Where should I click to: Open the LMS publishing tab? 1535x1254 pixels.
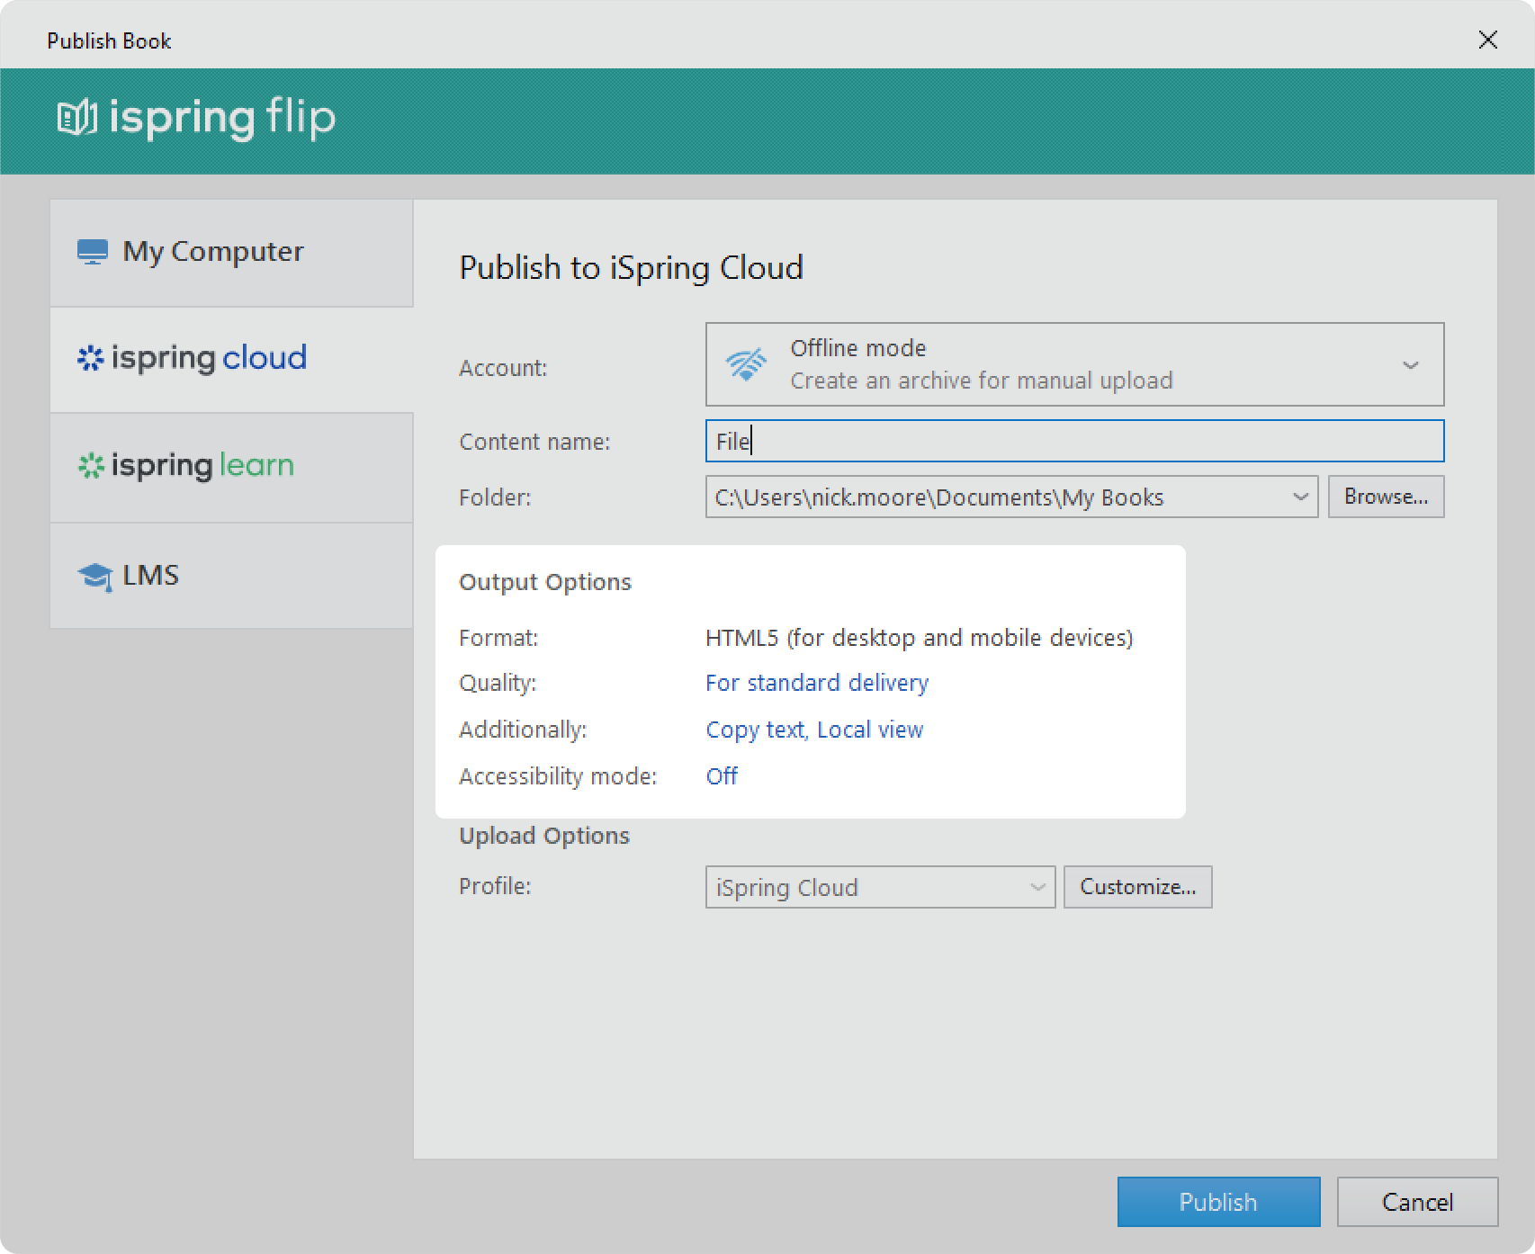coord(231,576)
